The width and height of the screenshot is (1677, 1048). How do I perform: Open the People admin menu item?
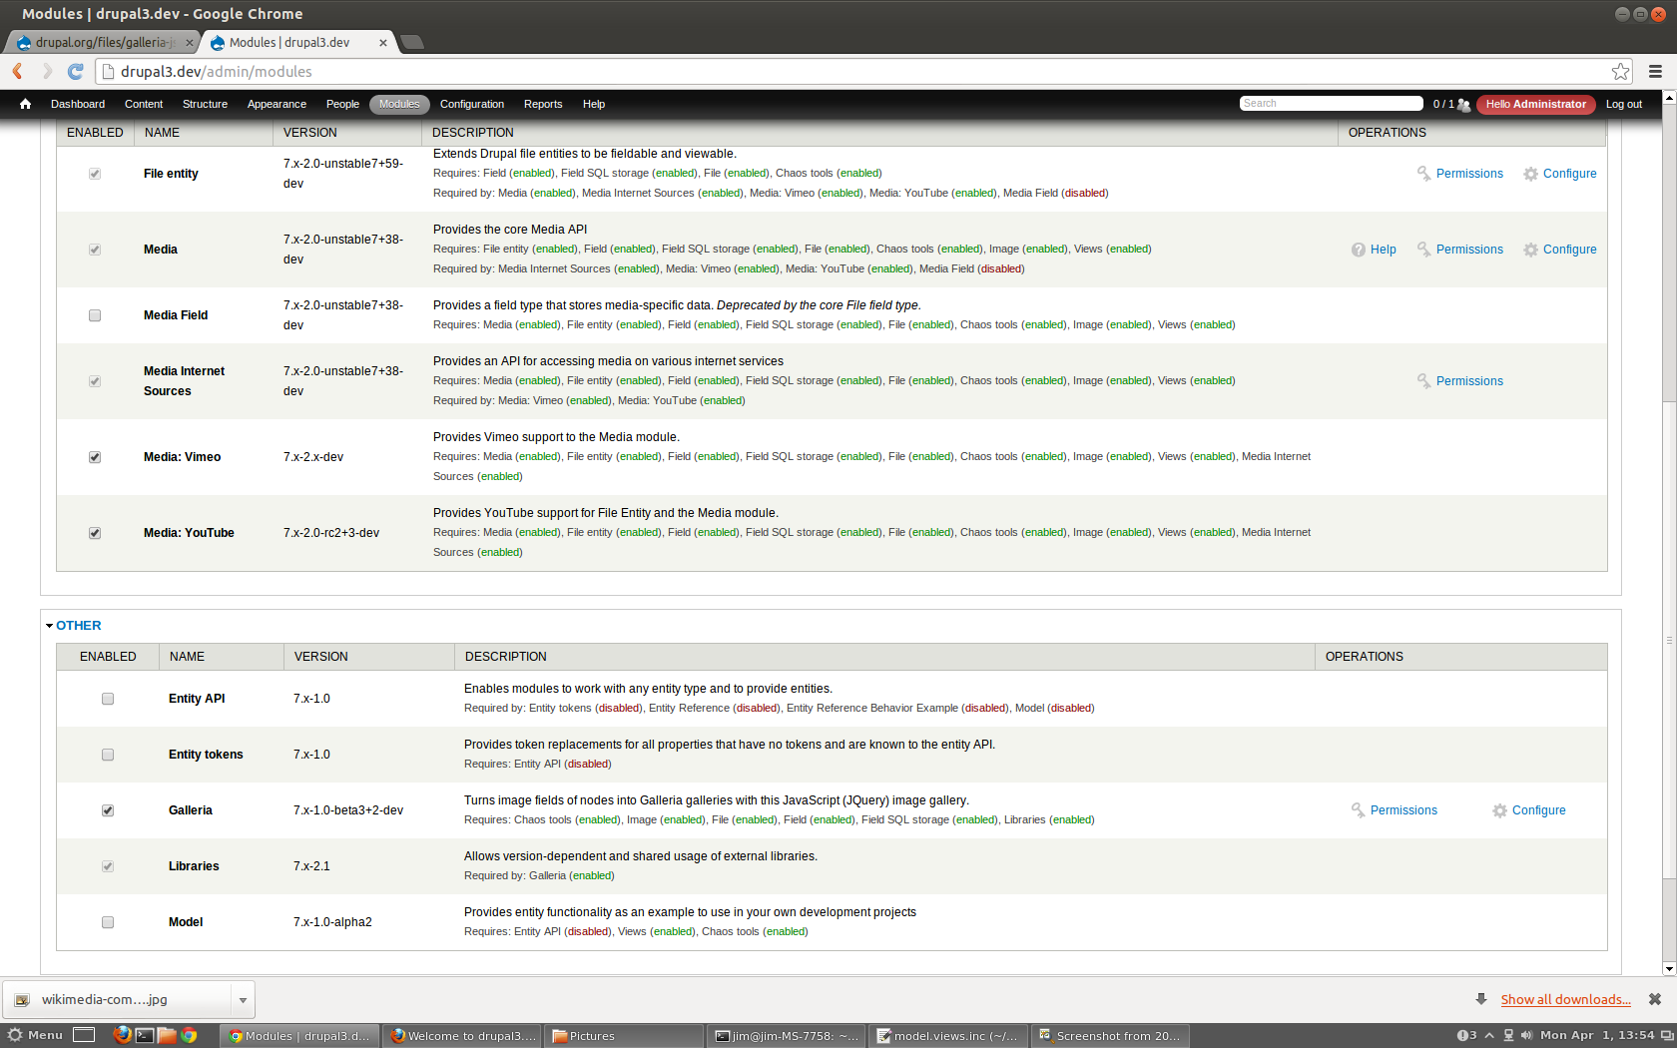pyautogui.click(x=342, y=104)
